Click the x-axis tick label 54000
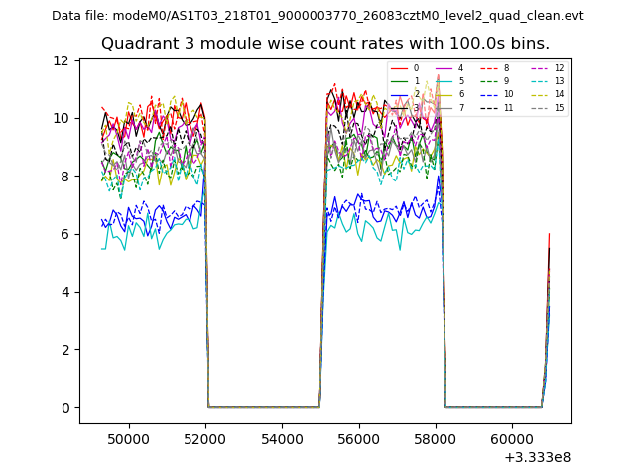The image size is (635, 476). (x=281, y=438)
